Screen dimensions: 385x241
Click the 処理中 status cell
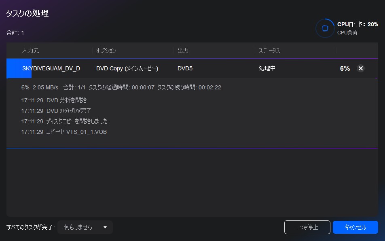pyautogui.click(x=267, y=68)
